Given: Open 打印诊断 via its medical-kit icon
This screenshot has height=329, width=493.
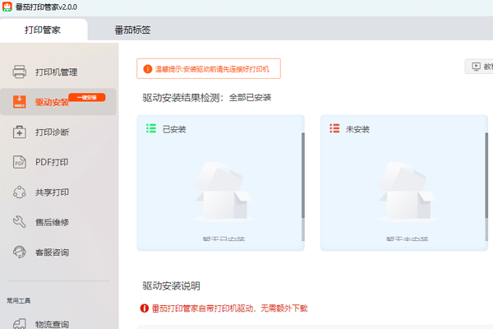Looking at the screenshot, I should click(20, 132).
